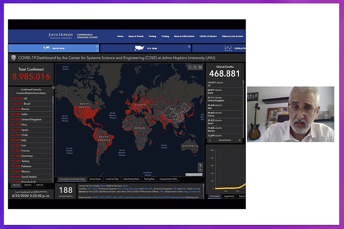
Task: Select the Chile row in confirmed cases list
Action: [31, 135]
